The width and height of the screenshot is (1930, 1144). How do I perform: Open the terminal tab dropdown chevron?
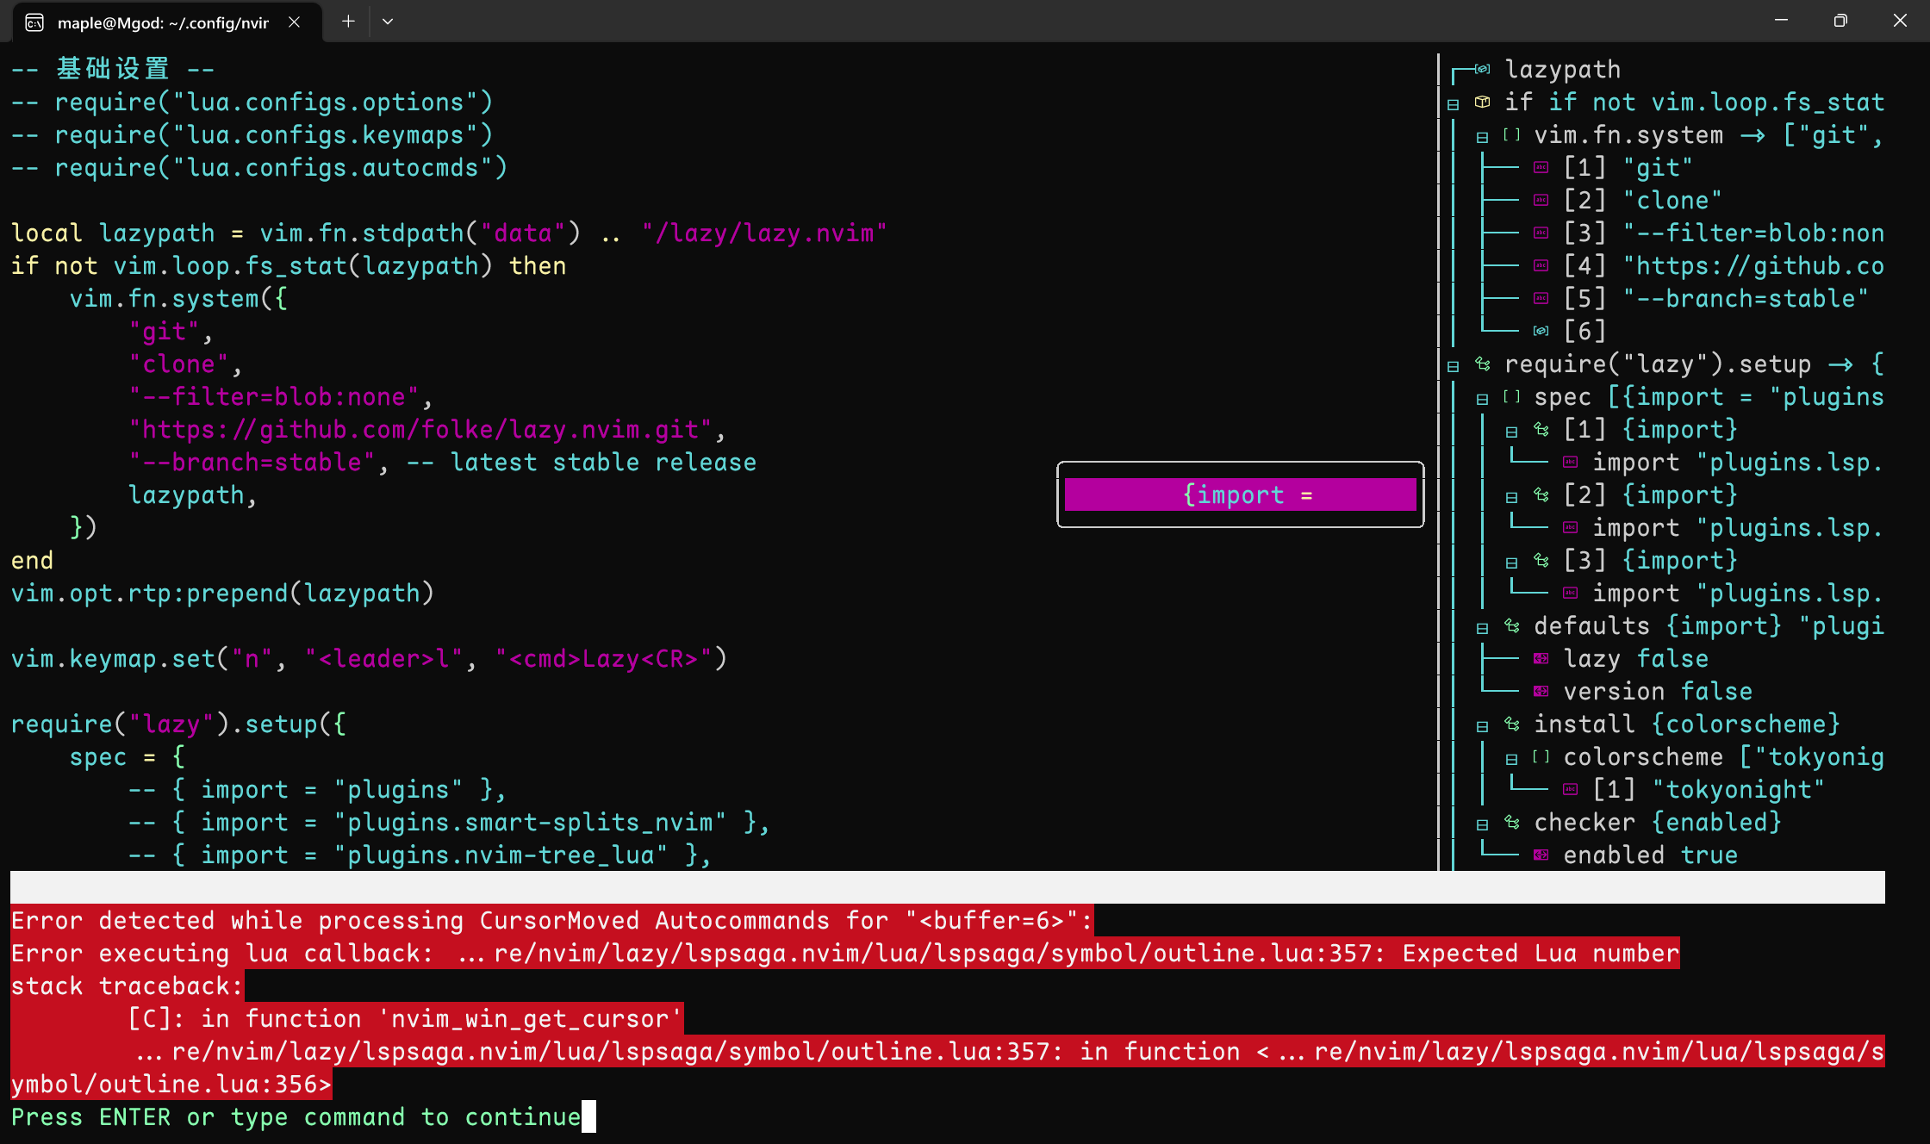point(387,21)
